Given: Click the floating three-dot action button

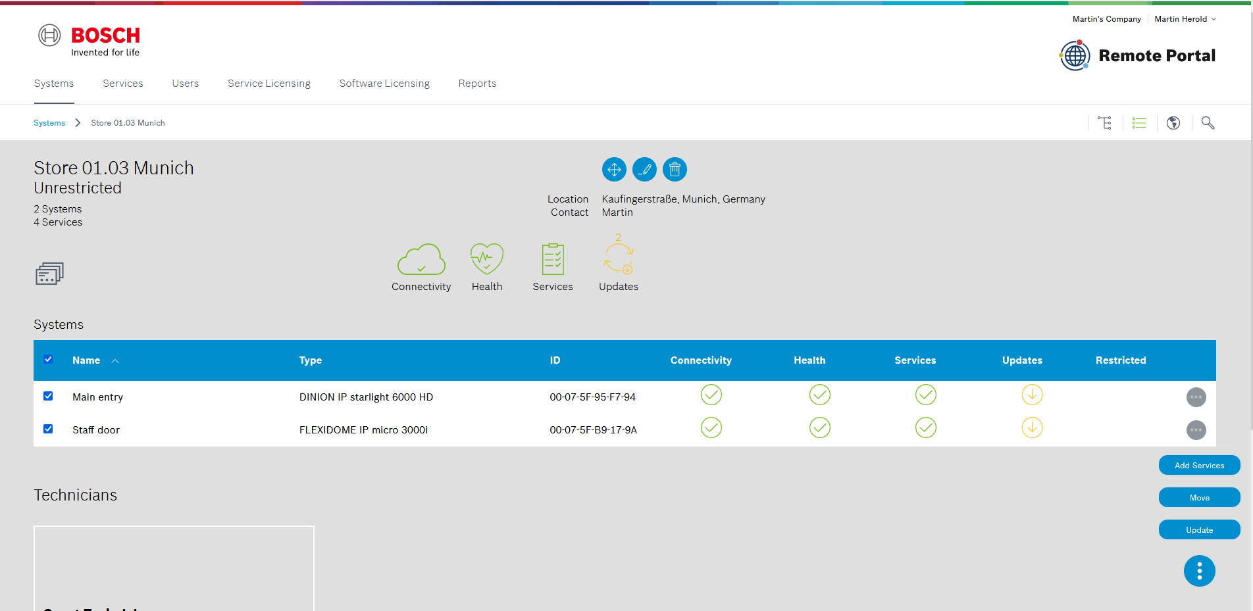Looking at the screenshot, I should click(1199, 571).
